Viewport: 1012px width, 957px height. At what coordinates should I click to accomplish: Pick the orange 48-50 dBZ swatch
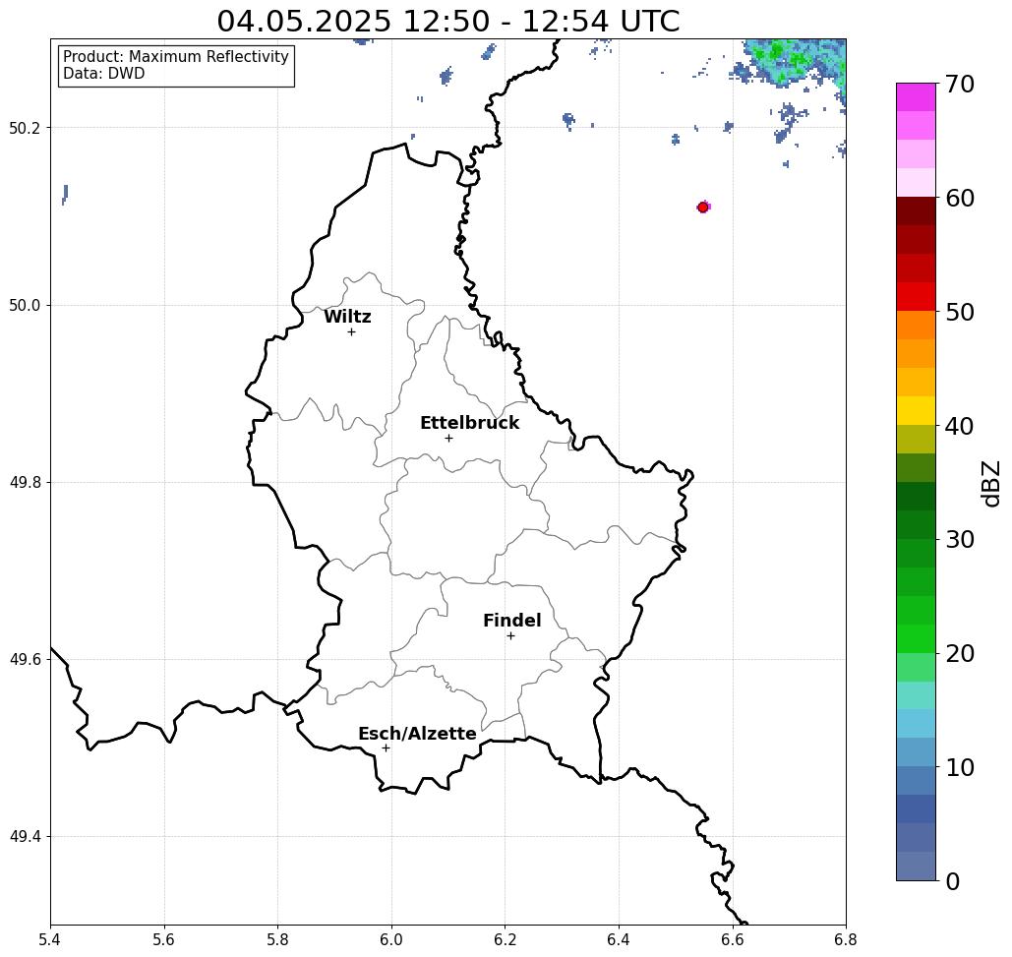point(916,326)
